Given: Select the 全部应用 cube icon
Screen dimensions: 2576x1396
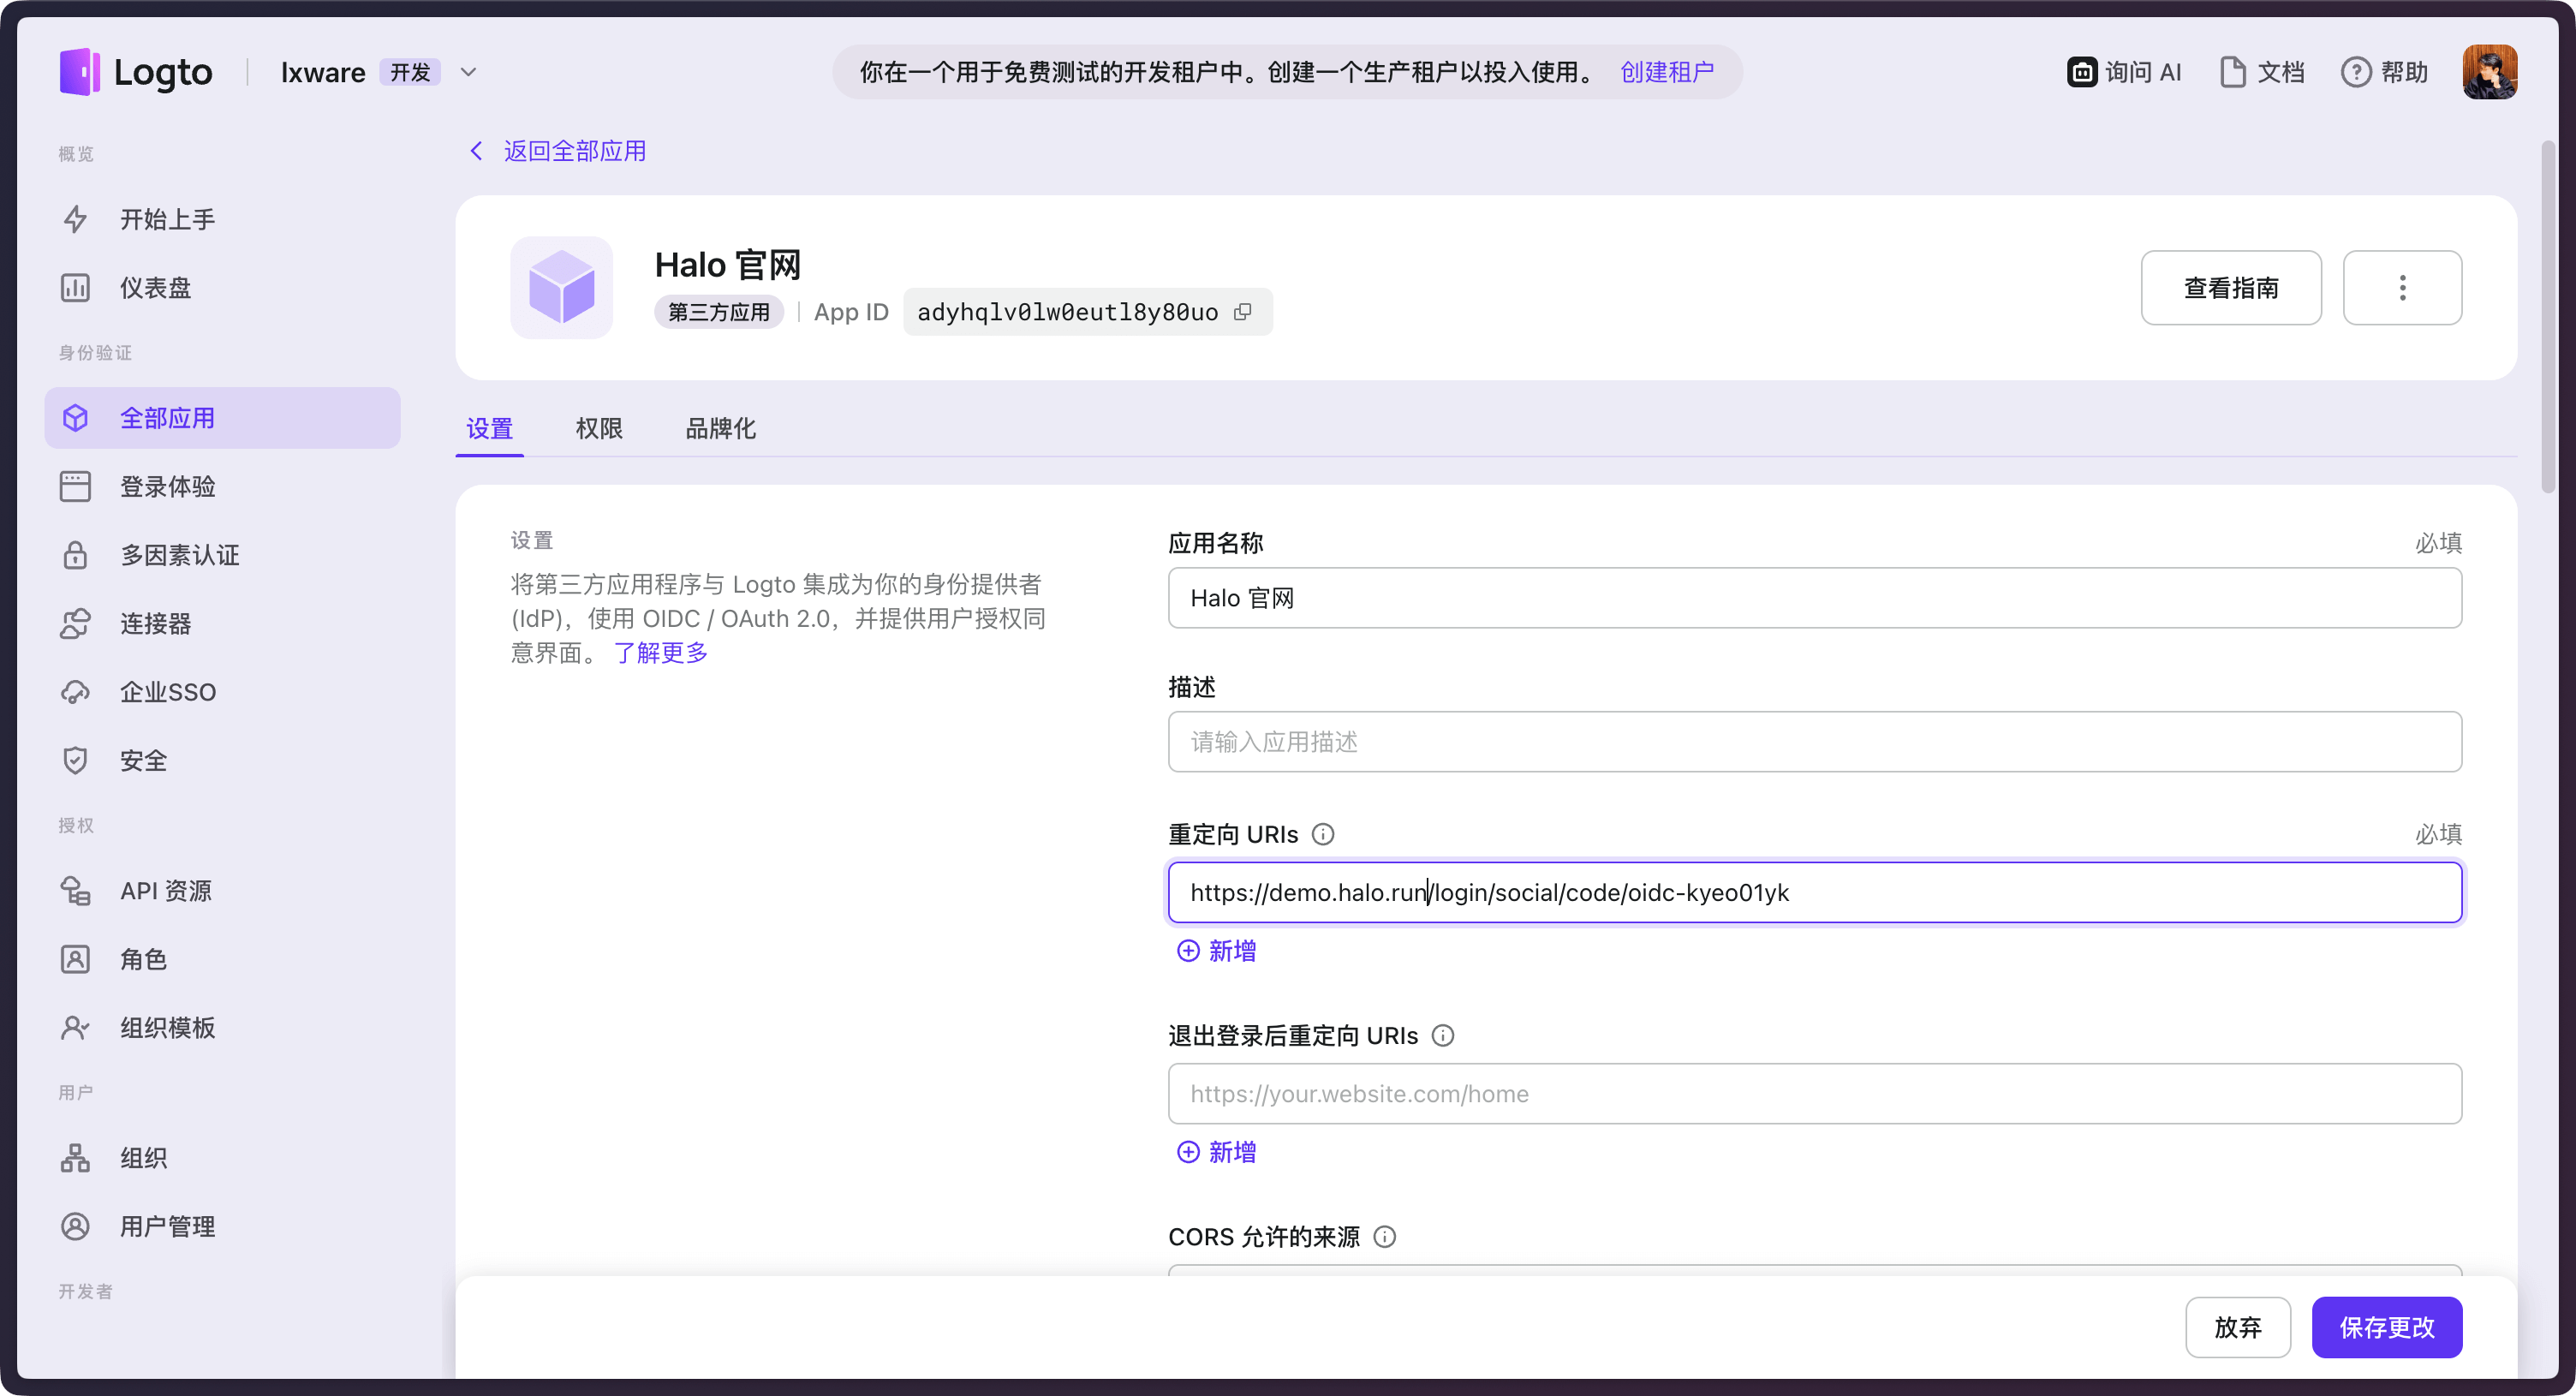Looking at the screenshot, I should pos(75,418).
